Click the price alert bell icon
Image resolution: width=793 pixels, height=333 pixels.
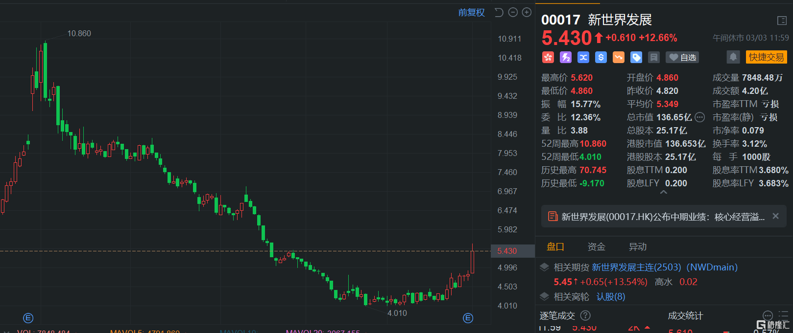click(733, 57)
